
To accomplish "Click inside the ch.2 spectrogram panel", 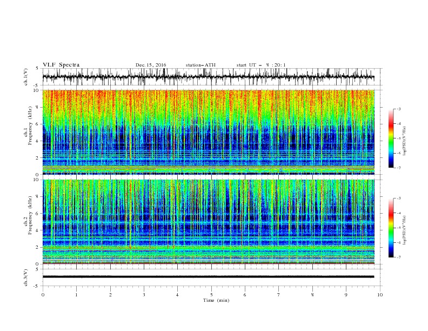I will pyautogui.click(x=208, y=222).
